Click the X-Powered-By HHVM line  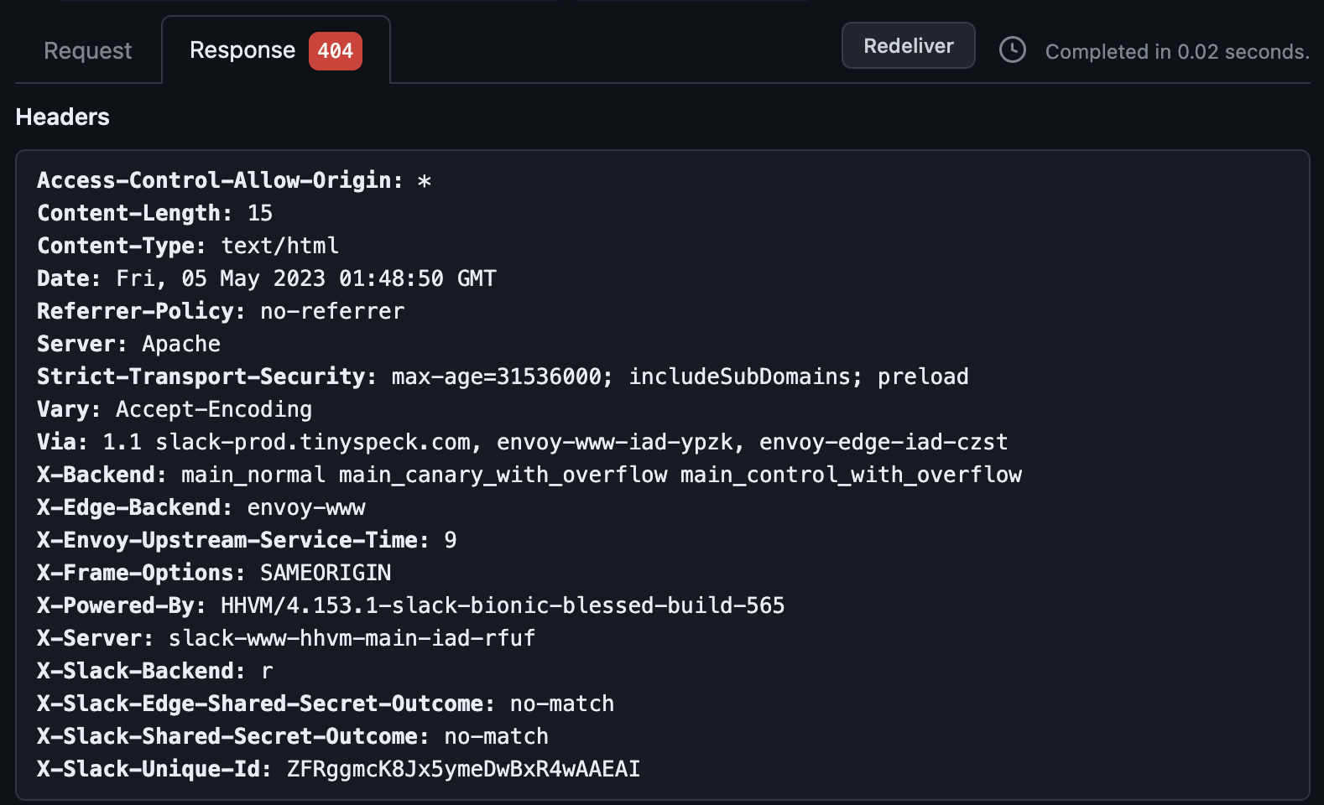[411, 605]
